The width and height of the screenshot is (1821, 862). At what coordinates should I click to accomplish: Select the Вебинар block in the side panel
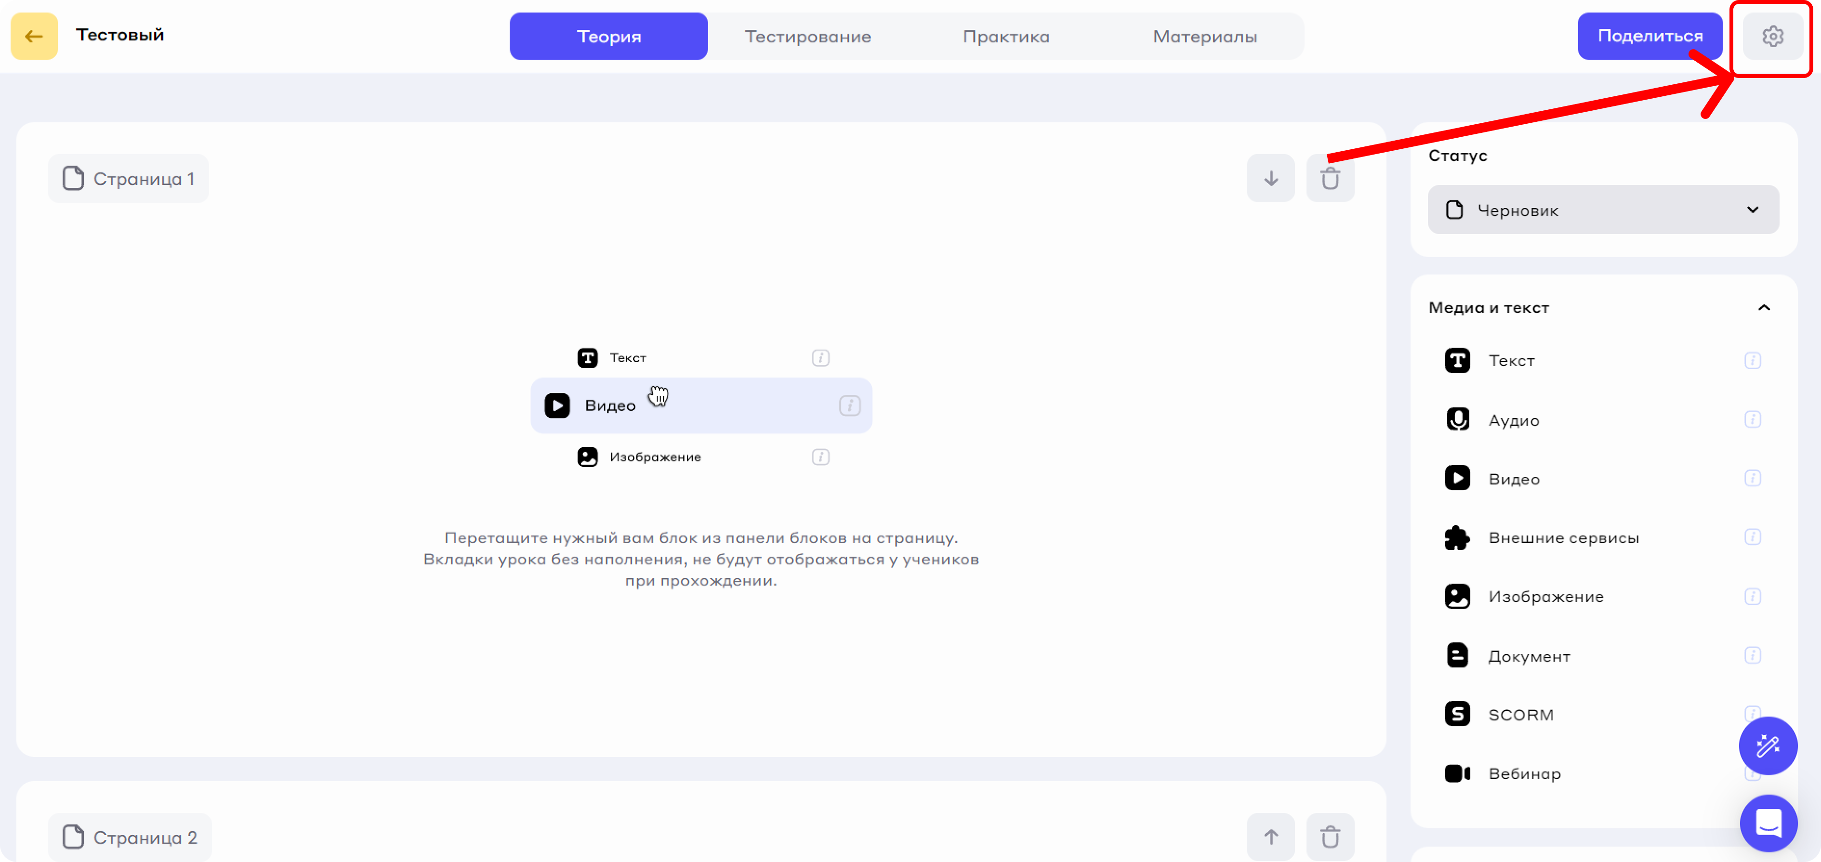(1523, 774)
